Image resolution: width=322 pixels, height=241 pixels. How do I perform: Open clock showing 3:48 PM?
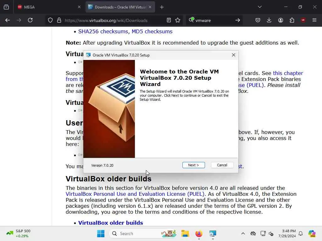287,233
